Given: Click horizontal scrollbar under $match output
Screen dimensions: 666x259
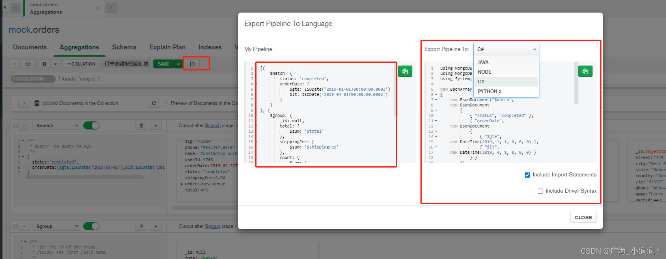Looking at the screenshot, I should point(205,208).
